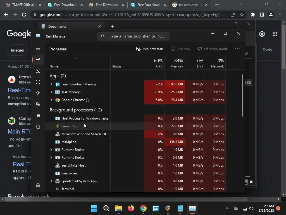This screenshot has width=286, height=215.
Task: Sort by Status column header
Action: pos(127,63)
